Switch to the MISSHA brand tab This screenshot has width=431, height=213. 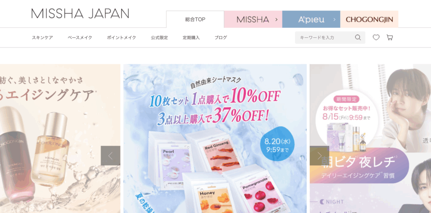(253, 19)
